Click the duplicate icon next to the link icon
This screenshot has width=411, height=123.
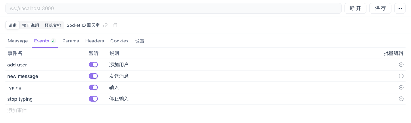coord(115,25)
